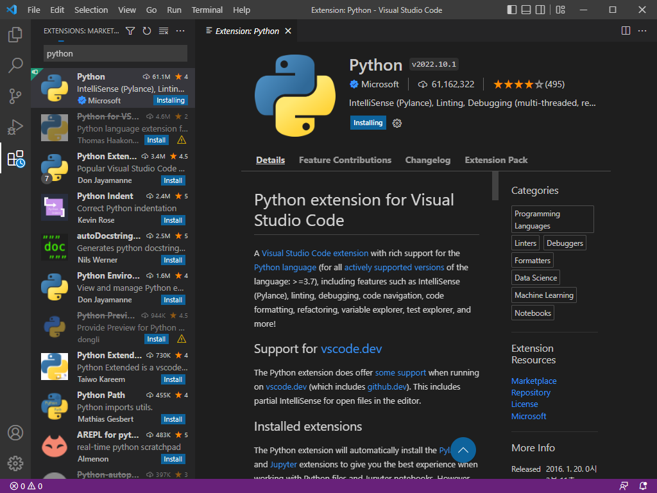Open the Python extension manage gear
The image size is (657, 493).
[x=397, y=123]
